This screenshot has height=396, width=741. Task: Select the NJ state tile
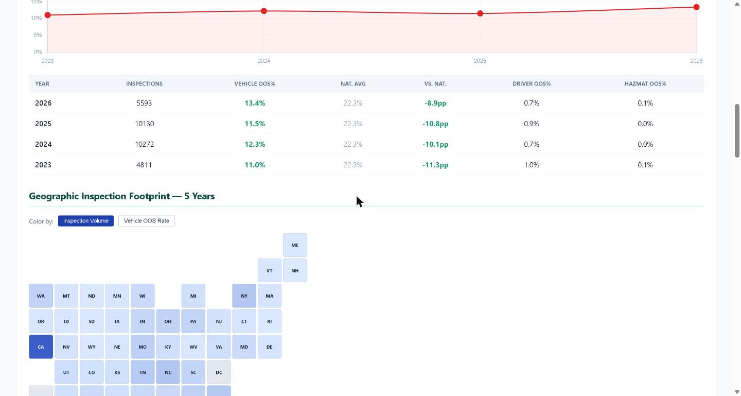click(219, 321)
